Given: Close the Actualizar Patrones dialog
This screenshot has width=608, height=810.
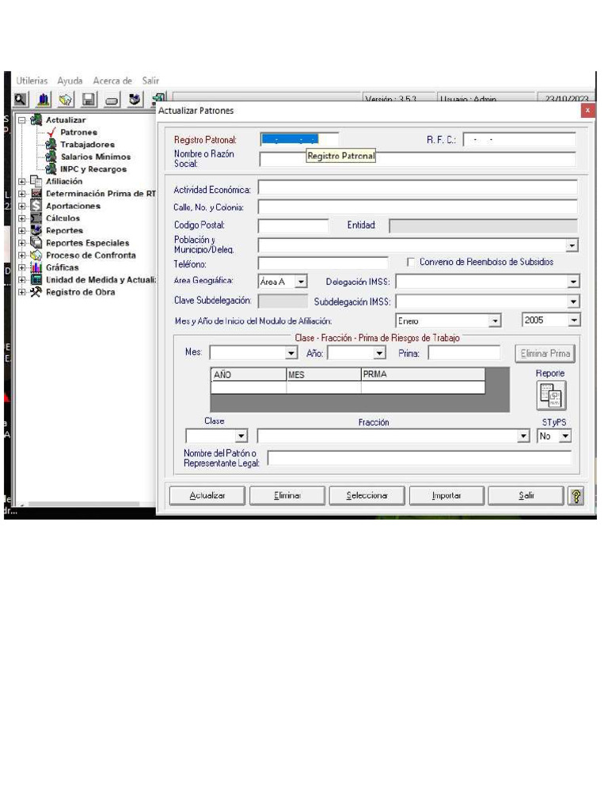Looking at the screenshot, I should (587, 111).
